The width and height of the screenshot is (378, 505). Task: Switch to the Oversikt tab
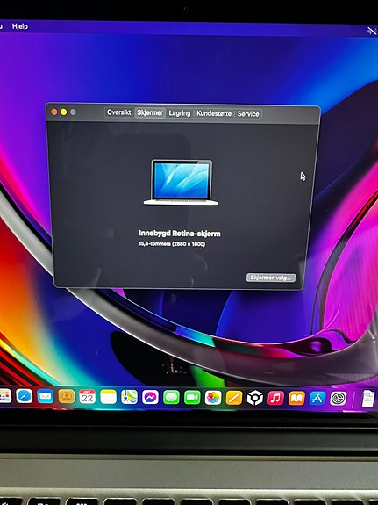point(119,112)
